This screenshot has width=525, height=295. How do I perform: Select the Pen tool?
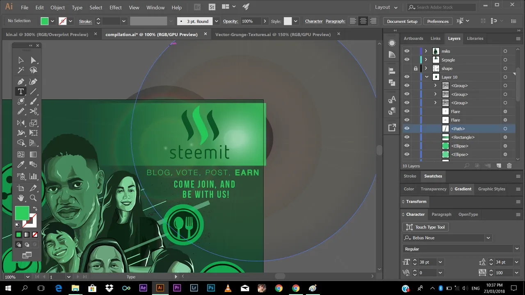point(21,82)
